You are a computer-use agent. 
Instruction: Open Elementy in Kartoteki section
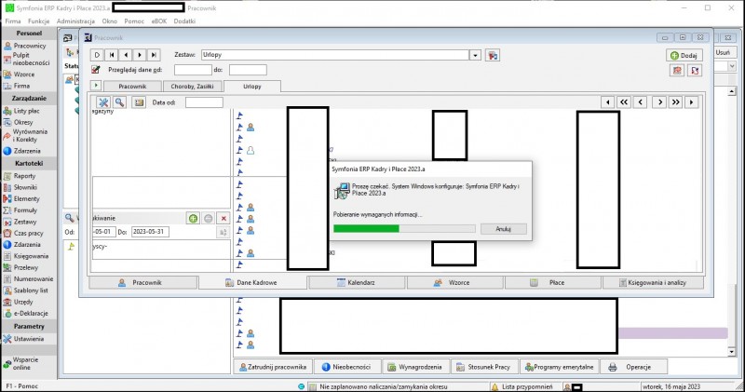(x=21, y=198)
